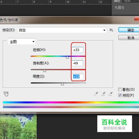Viewport: 139px width, 139px height.
Task: Switch to the 信息 panel tab
Action: pos(127,1)
